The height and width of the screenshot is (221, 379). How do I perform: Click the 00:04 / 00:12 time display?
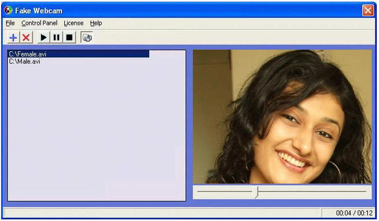click(x=354, y=213)
